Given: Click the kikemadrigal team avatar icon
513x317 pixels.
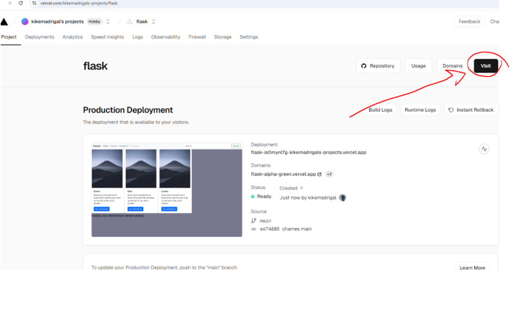Looking at the screenshot, I should pyautogui.click(x=25, y=21).
